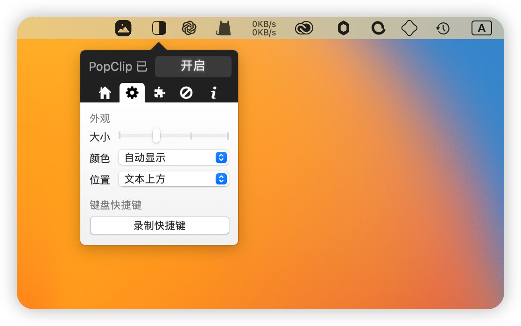
Task: Open the 0KB/s network speed monitor
Action: coord(264,28)
